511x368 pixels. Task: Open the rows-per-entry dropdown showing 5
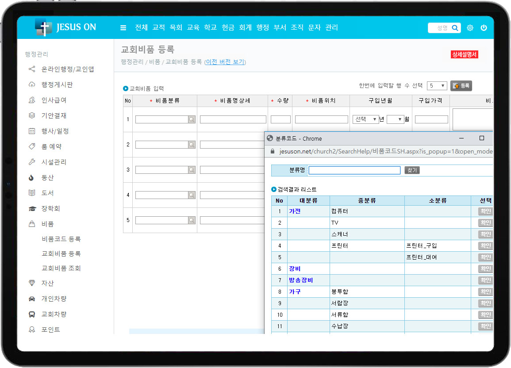point(437,86)
